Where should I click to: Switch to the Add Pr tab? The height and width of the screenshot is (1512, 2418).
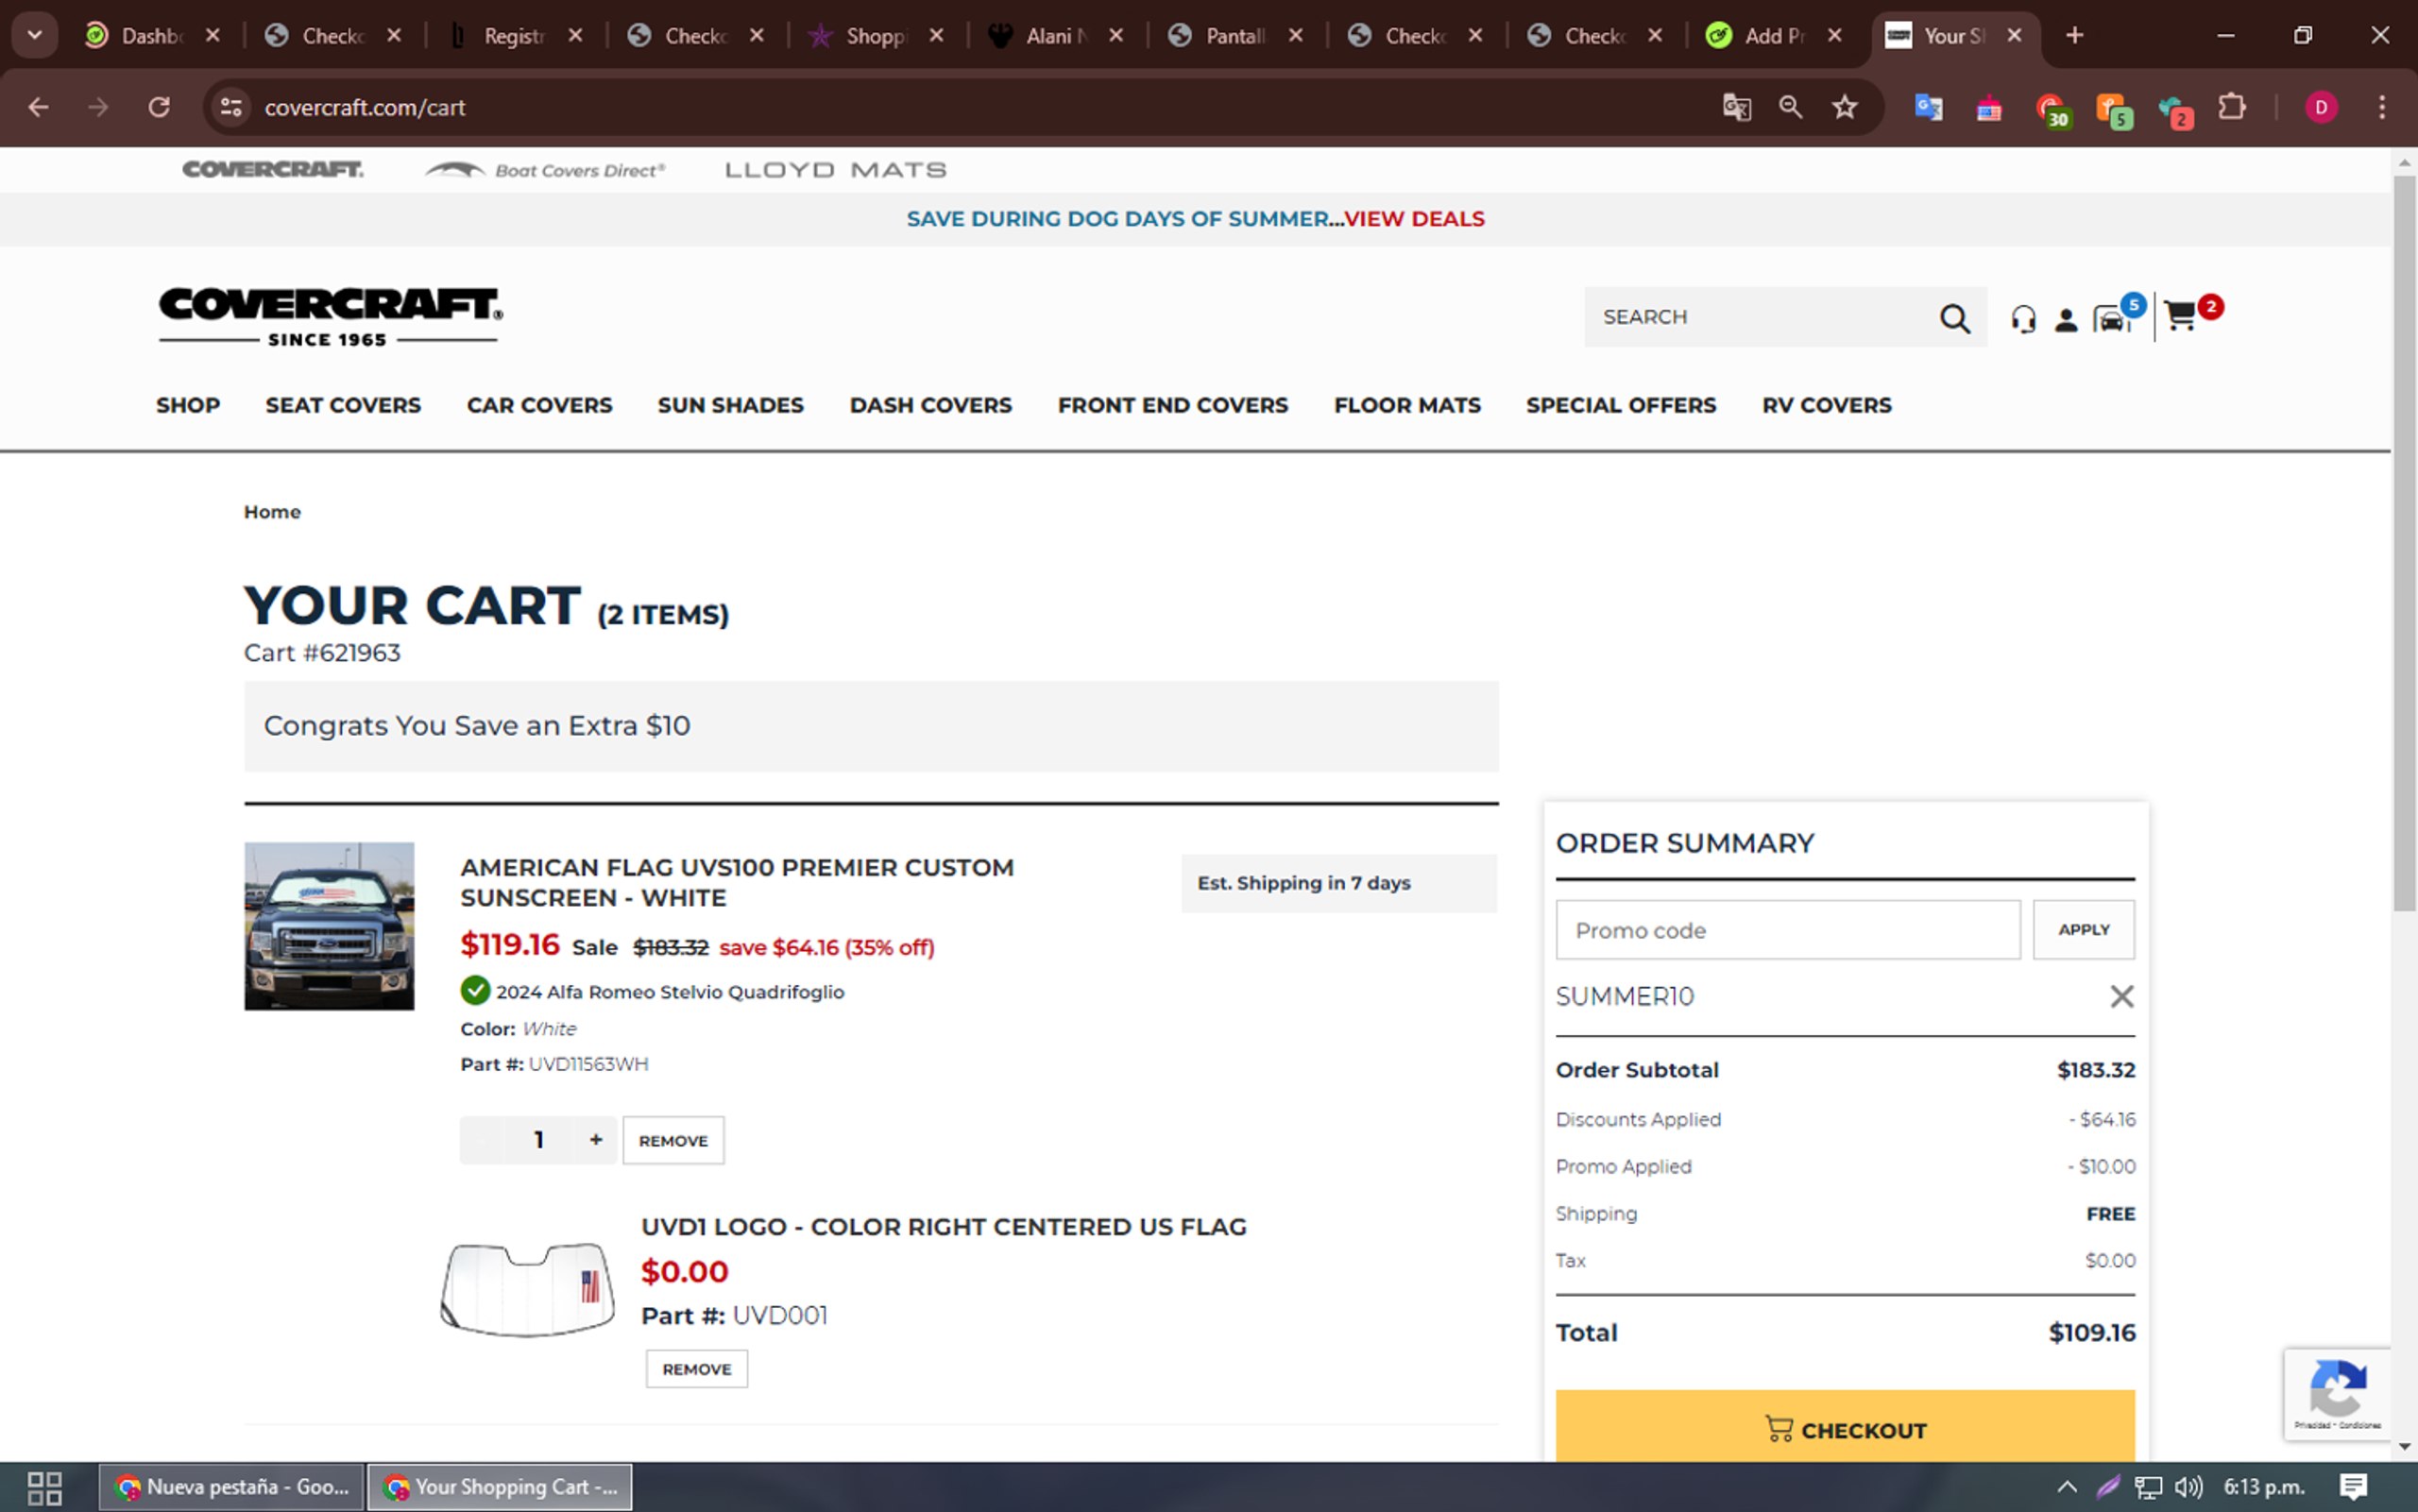click(1775, 36)
